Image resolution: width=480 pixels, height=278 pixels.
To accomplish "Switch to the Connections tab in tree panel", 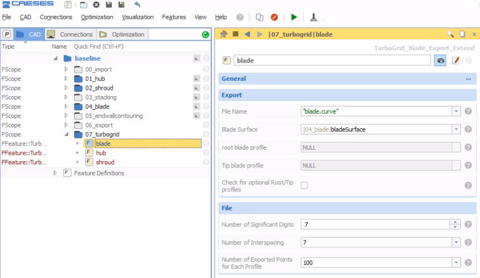I will pyautogui.click(x=71, y=34).
